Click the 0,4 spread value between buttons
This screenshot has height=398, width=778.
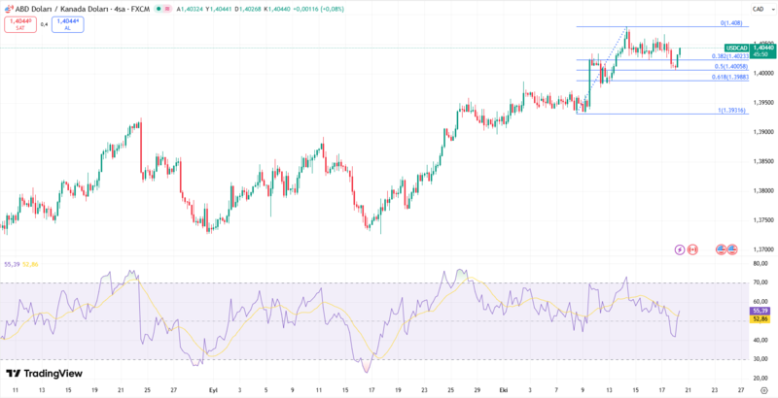pyautogui.click(x=44, y=24)
